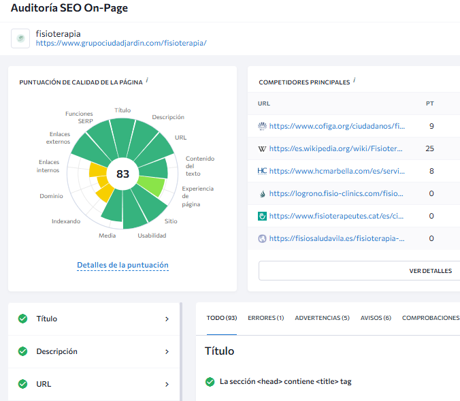
Task: Click the PT column header
Action: [x=430, y=103]
